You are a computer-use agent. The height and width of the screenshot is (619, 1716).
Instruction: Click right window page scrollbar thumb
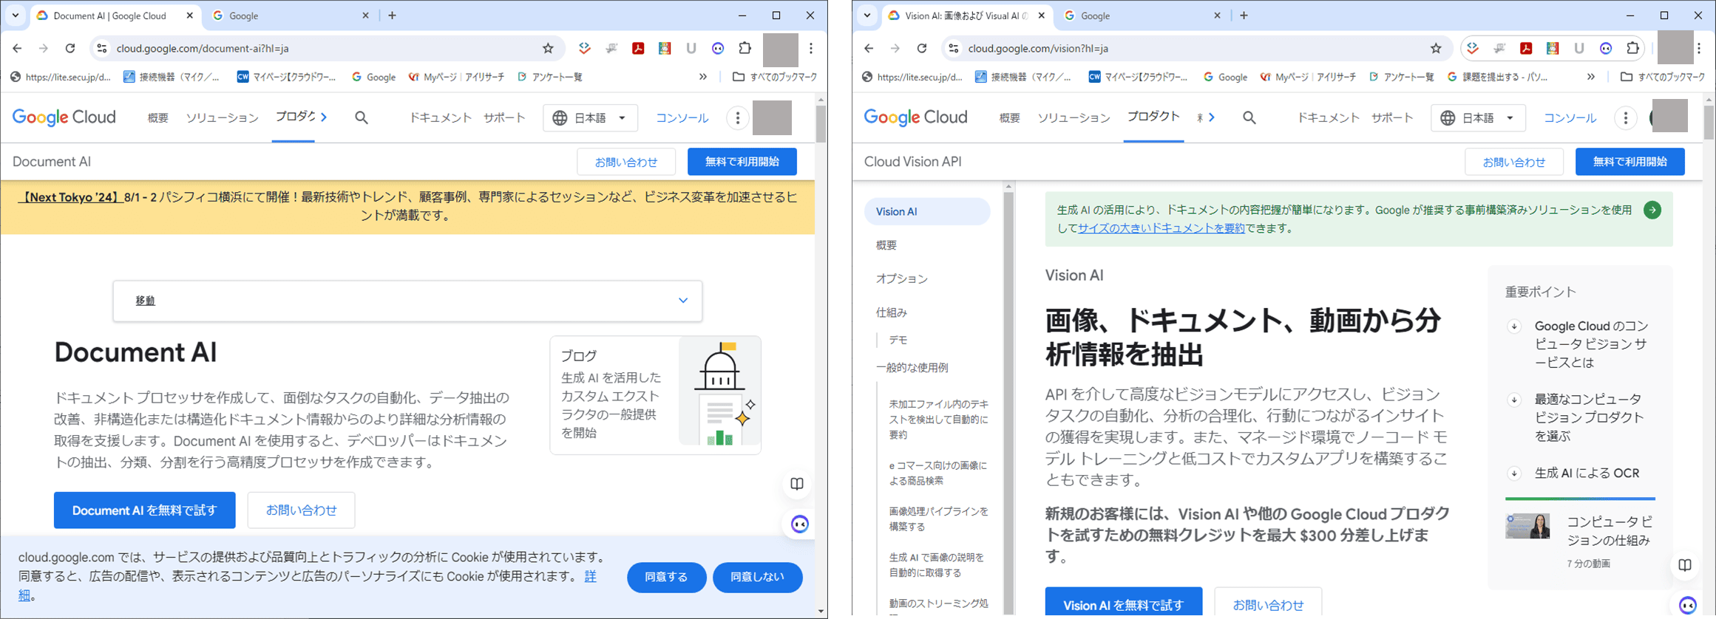[1710, 122]
